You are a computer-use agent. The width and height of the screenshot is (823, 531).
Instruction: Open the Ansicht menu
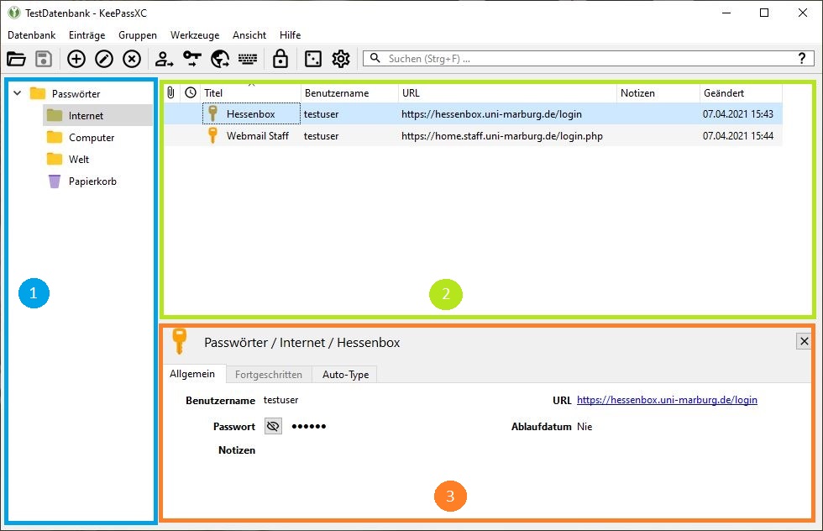[249, 34]
